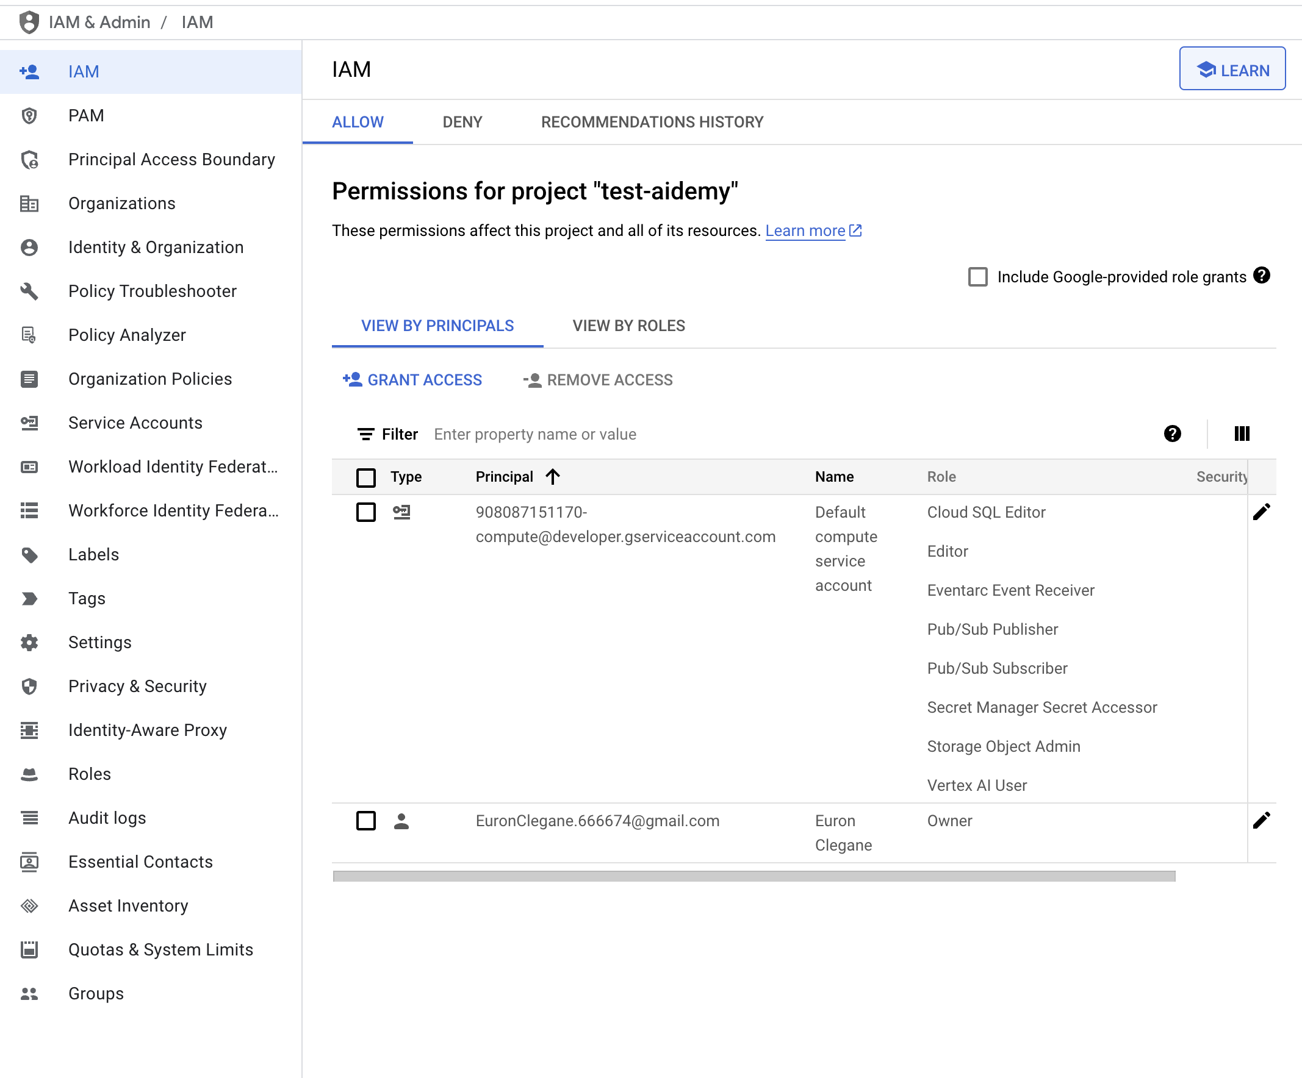Enable Include Google-provided role grants checkbox
The height and width of the screenshot is (1078, 1302).
click(x=976, y=277)
